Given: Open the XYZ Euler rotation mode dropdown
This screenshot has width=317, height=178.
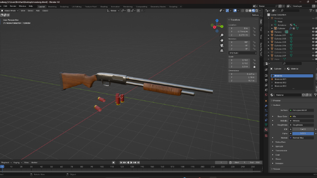Looking at the screenshot, I should [243, 53].
